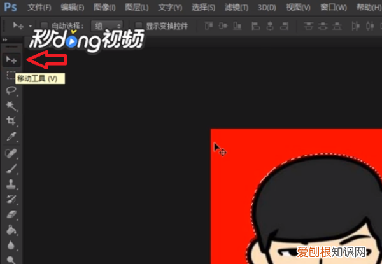Open the 图像(I) menu
The width and height of the screenshot is (382, 264).
[x=105, y=8]
